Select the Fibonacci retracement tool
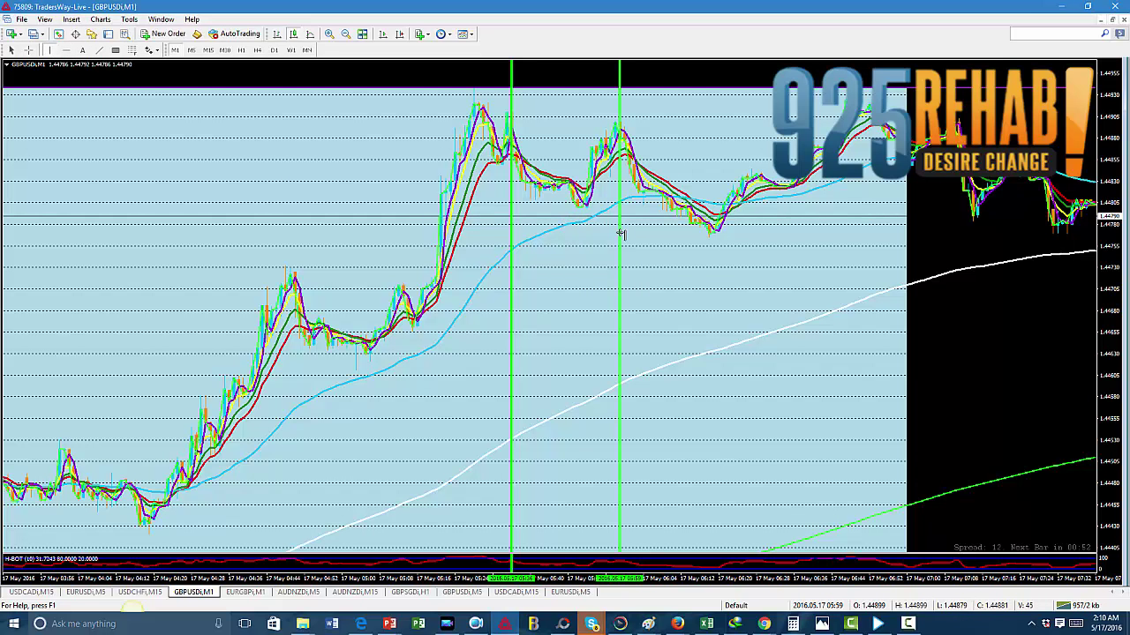 click(x=132, y=50)
